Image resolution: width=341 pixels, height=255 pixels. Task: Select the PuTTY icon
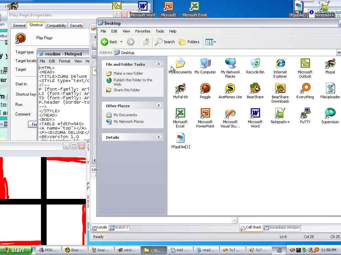coord(305,116)
